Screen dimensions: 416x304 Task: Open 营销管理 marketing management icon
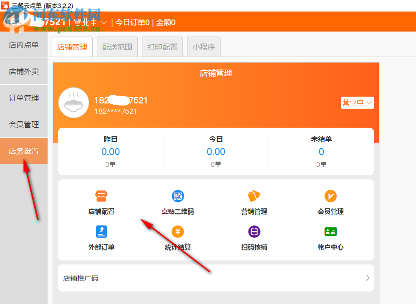[x=254, y=200]
